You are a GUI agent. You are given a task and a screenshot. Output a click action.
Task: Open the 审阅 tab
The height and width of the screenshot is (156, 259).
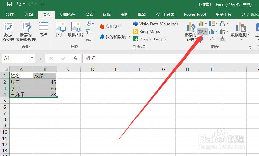pyautogui.click(x=124, y=14)
